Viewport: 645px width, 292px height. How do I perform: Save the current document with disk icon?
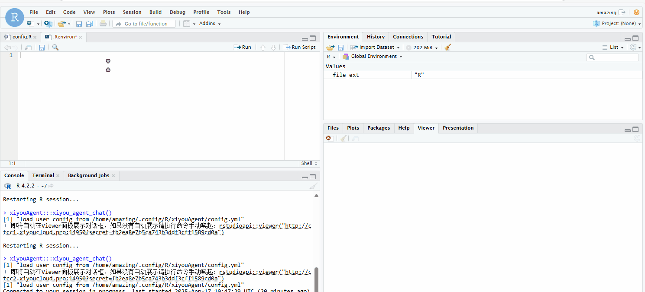[79, 23]
